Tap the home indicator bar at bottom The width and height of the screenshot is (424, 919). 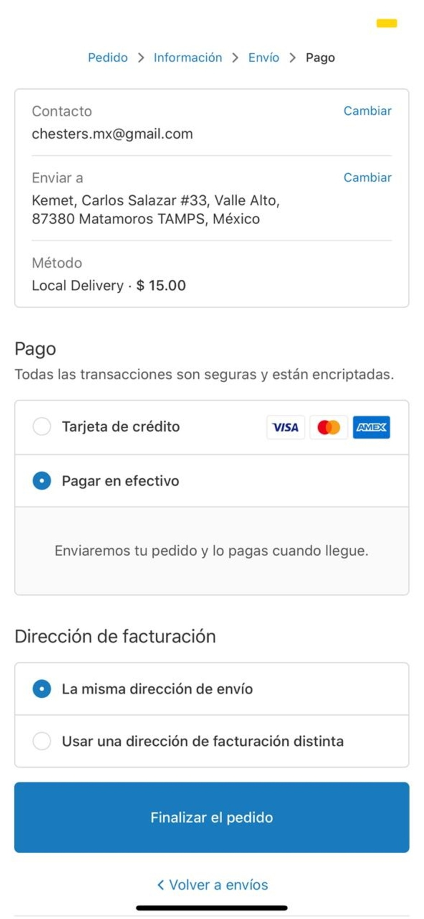click(x=212, y=908)
